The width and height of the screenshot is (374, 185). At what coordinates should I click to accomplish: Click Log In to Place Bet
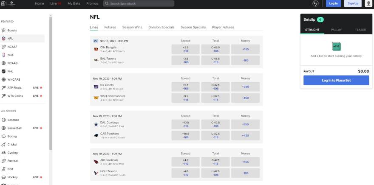(x=336, y=81)
